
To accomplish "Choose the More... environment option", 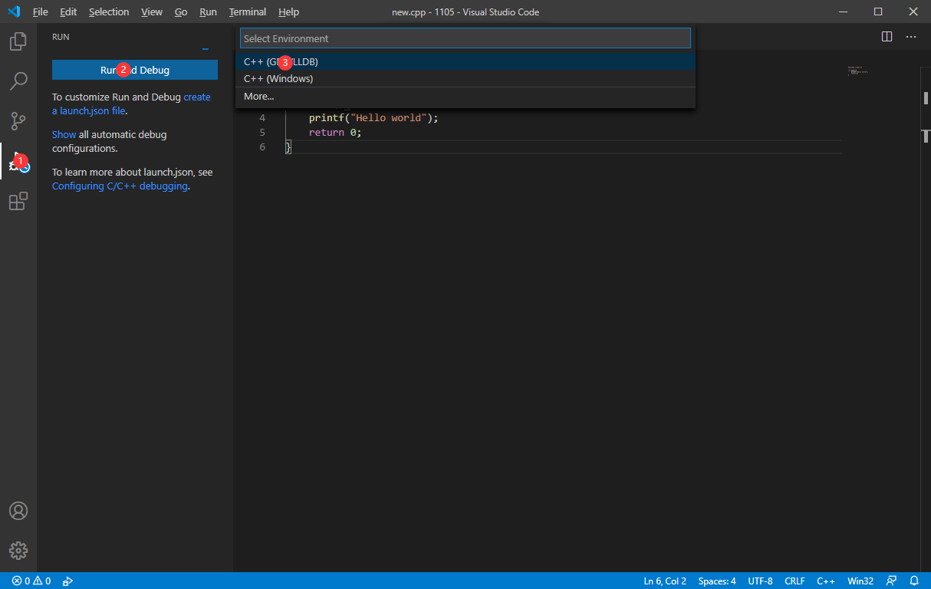I will click(x=465, y=96).
